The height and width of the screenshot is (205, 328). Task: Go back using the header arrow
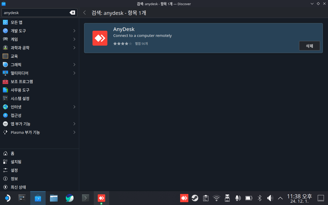tap(85, 13)
